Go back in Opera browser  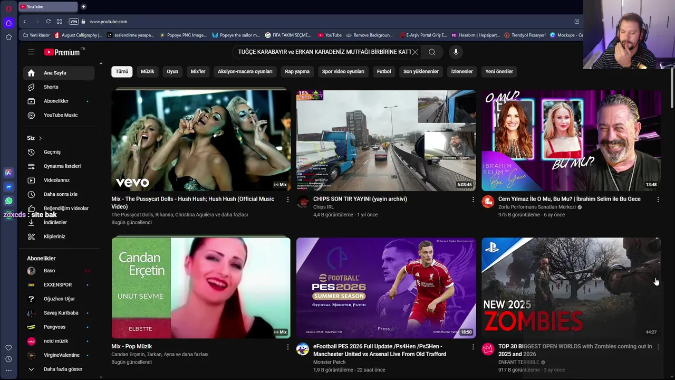click(x=24, y=22)
